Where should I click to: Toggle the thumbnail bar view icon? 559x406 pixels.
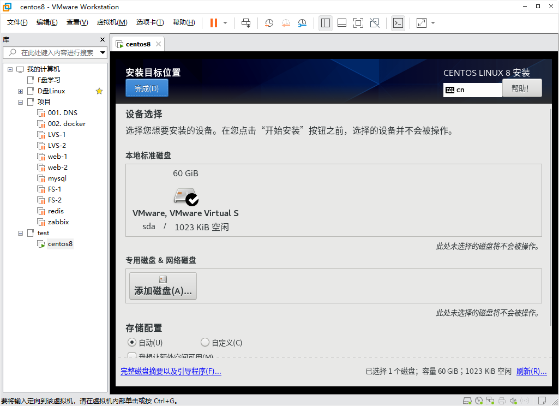(x=342, y=23)
